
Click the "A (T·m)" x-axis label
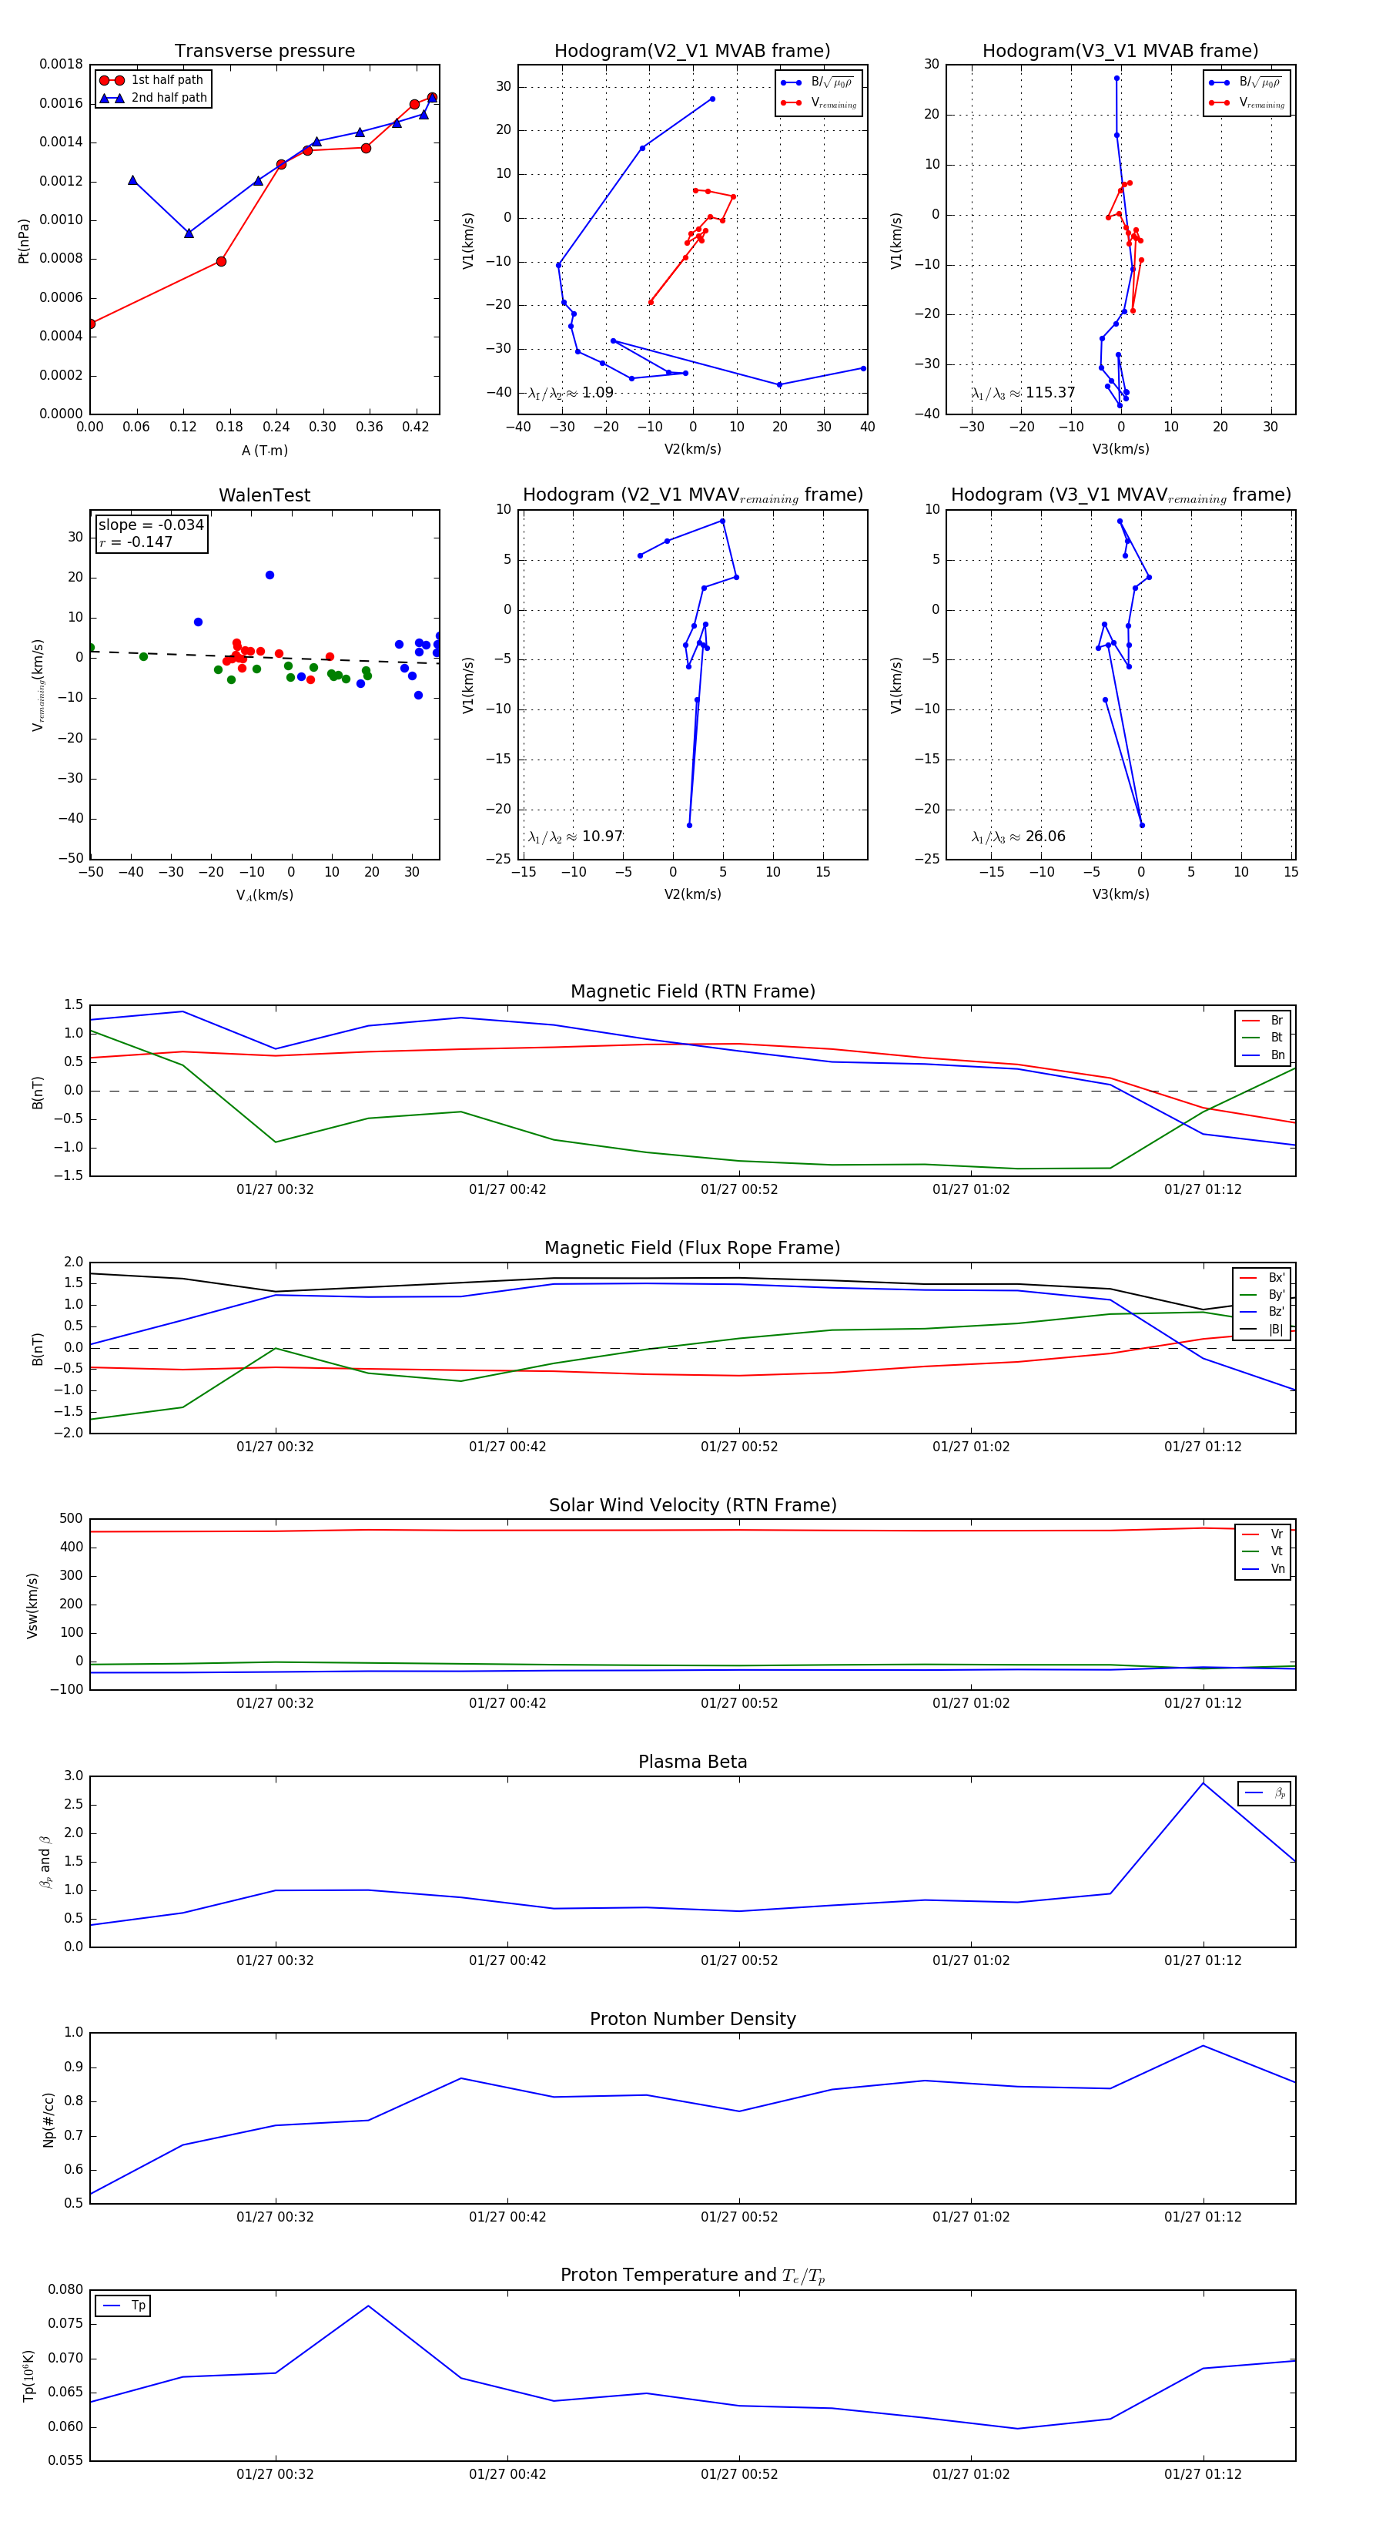click(264, 450)
